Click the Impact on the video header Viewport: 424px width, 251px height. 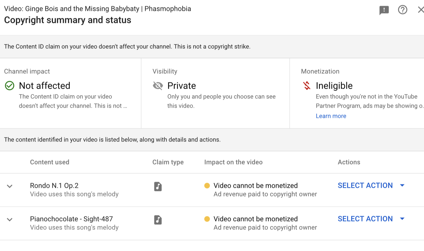[233, 162]
